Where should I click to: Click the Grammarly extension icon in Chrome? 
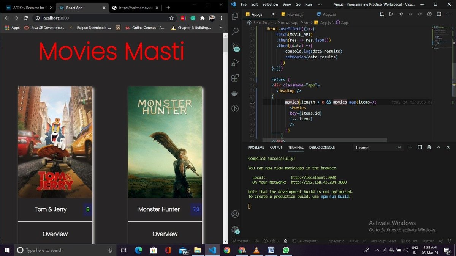(x=193, y=18)
